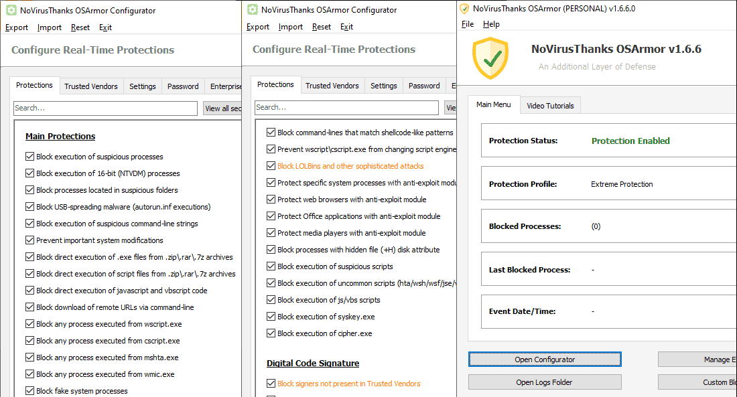This screenshot has height=397, width=737.
Task: Open the File menu in OSArmor
Action: 468,24
